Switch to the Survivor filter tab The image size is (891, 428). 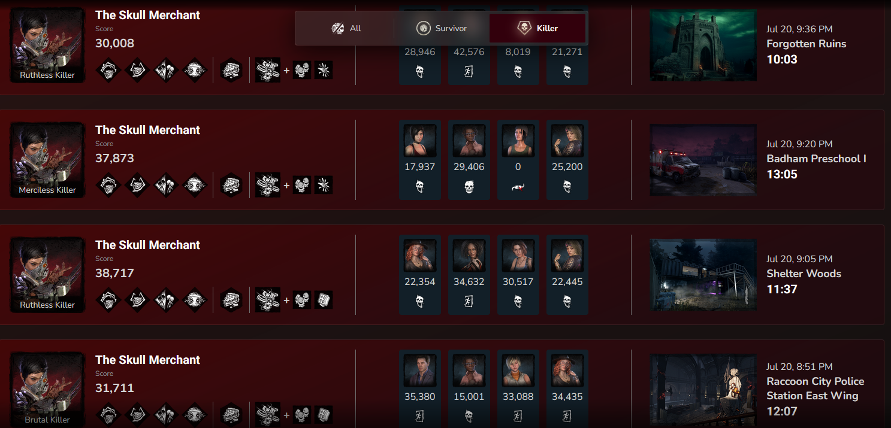(442, 28)
